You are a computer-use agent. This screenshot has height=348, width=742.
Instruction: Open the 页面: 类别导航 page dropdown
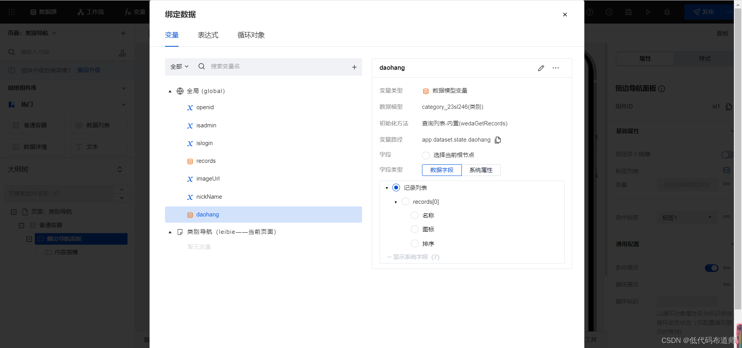click(32, 33)
